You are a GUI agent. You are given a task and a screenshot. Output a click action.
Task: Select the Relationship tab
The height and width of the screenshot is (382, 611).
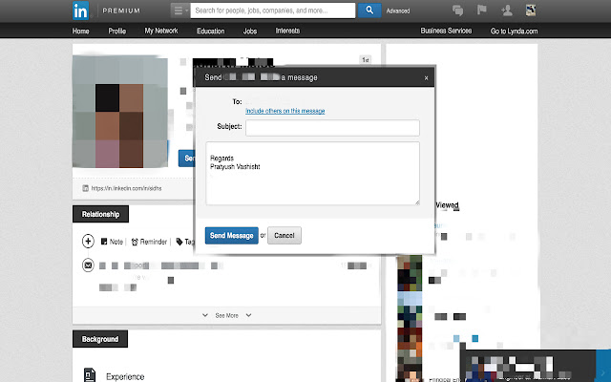(x=100, y=214)
